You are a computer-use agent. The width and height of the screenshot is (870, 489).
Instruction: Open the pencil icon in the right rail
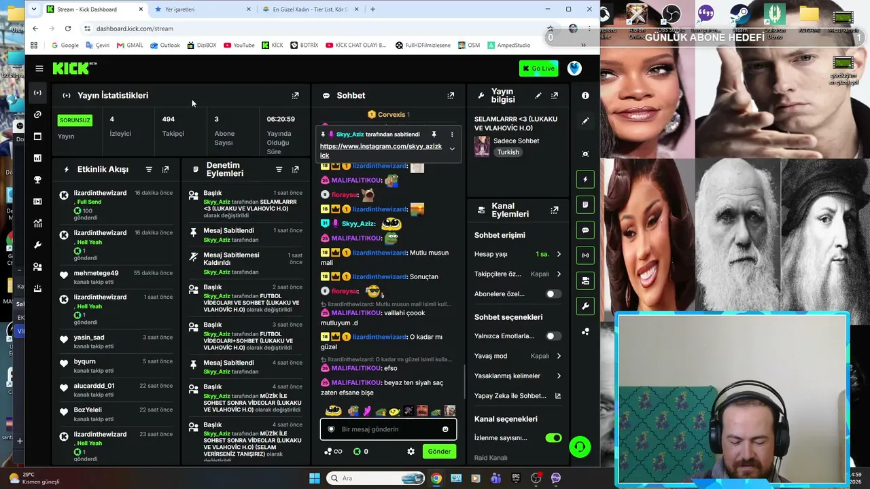point(585,121)
